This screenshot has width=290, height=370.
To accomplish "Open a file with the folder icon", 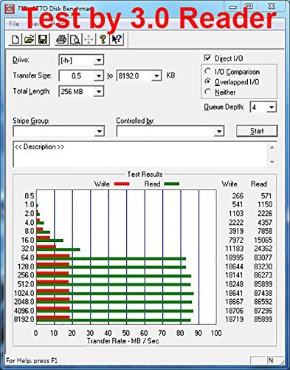I will coord(29,39).
